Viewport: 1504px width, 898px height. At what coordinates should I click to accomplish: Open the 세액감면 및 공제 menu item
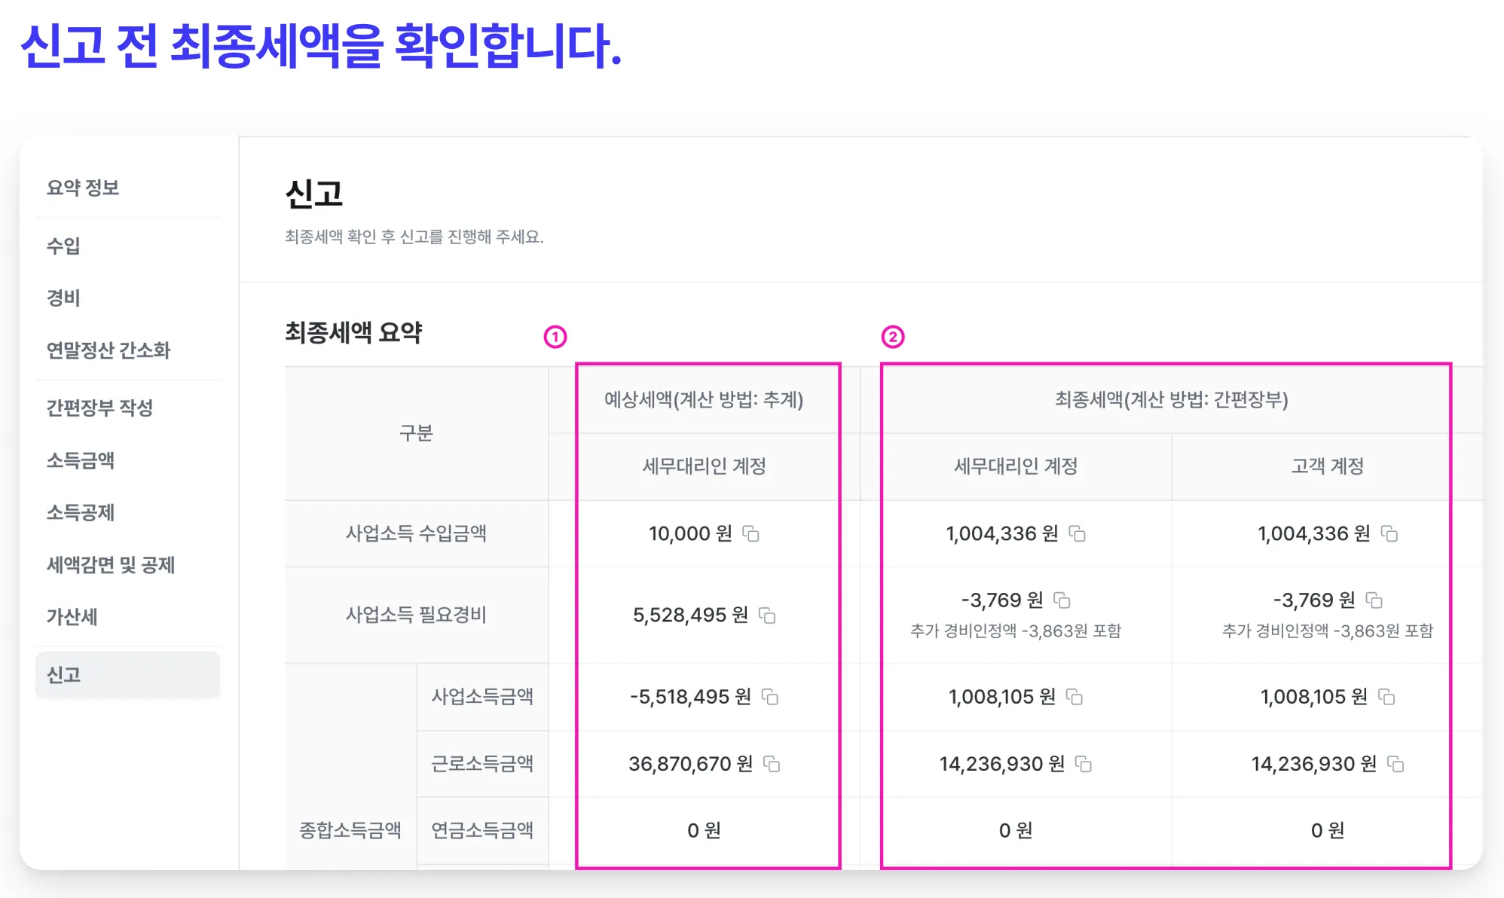(111, 564)
